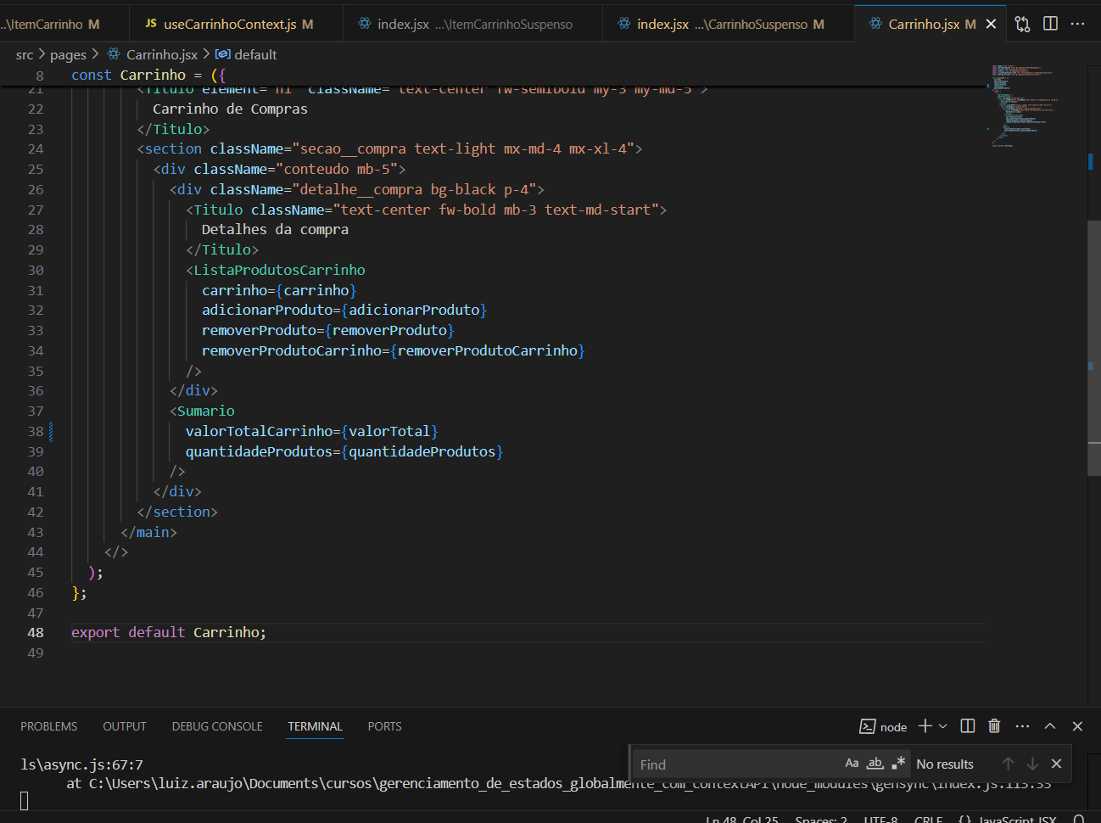This screenshot has width=1101, height=823.
Task: Click the sticky scroll line 'const Carrinho'
Action: click(148, 75)
